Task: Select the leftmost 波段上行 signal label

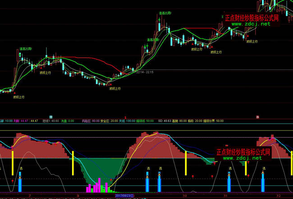Action: click(x=19, y=97)
